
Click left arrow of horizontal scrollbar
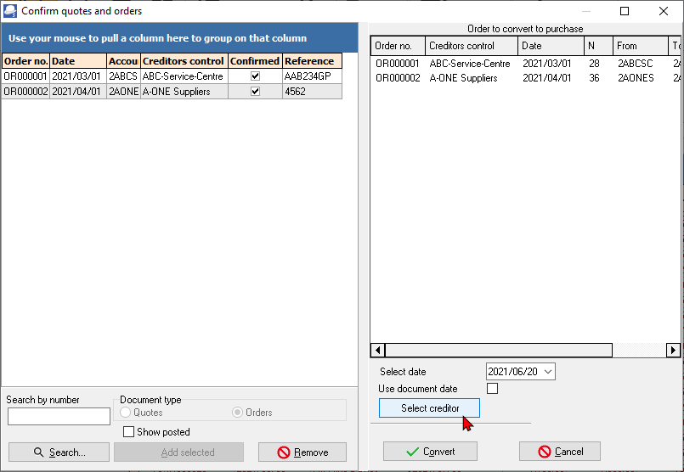tap(378, 351)
